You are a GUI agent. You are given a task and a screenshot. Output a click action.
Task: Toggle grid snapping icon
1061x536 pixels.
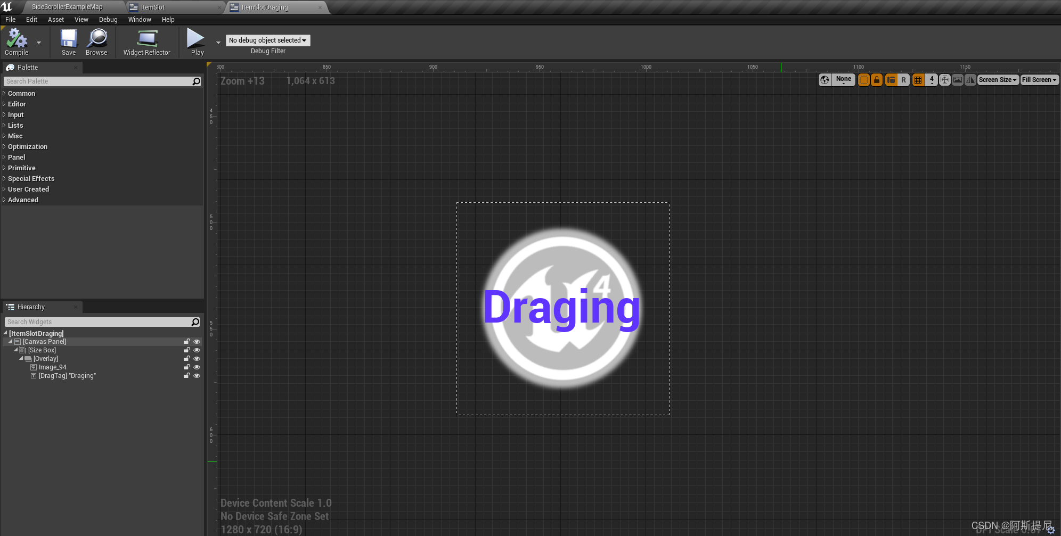point(918,80)
